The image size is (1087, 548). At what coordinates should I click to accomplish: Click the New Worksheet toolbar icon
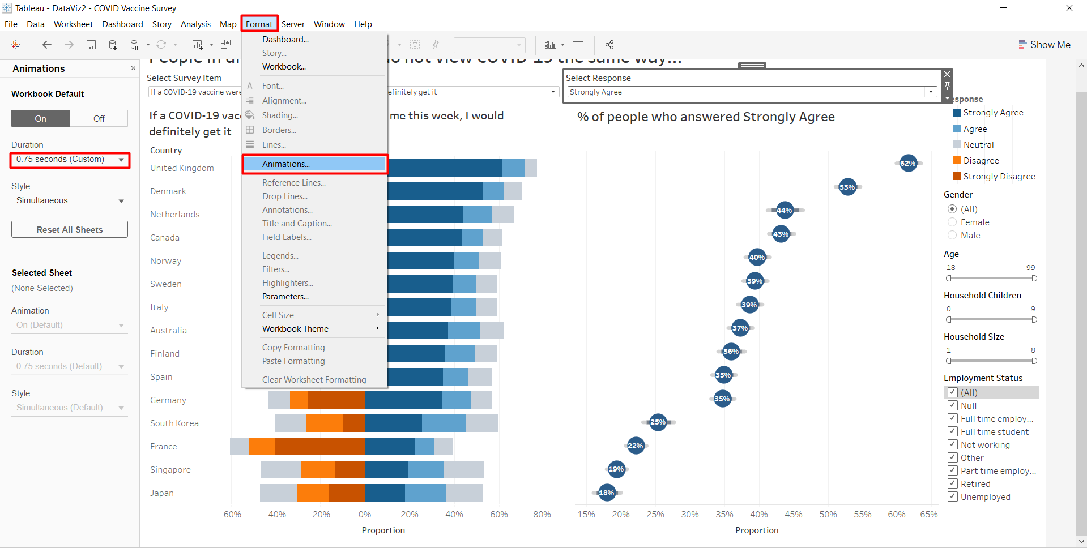[x=197, y=45]
